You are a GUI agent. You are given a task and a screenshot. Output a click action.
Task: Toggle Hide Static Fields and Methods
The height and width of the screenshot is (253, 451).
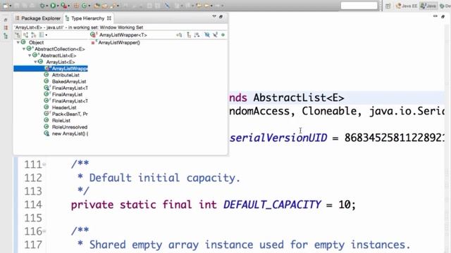click(215, 35)
